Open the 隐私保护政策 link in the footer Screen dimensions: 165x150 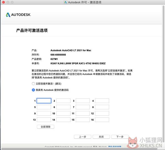(115, 147)
